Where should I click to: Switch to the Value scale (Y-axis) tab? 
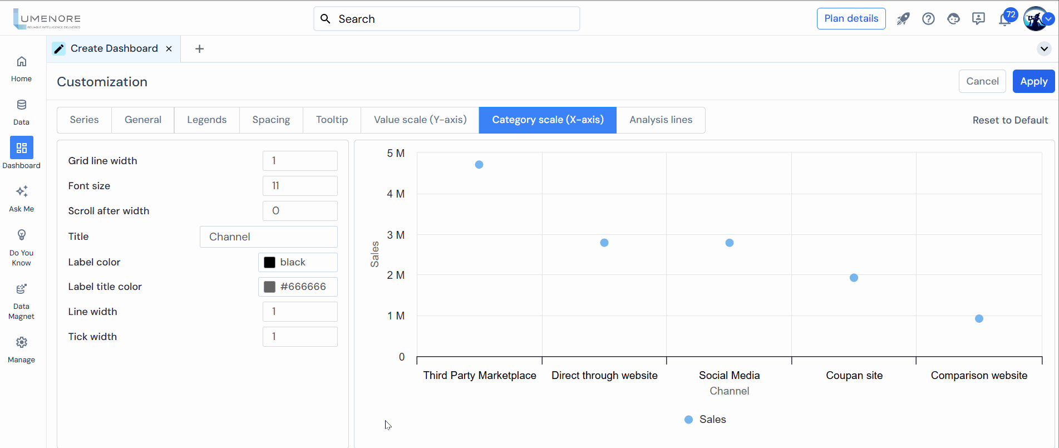420,120
